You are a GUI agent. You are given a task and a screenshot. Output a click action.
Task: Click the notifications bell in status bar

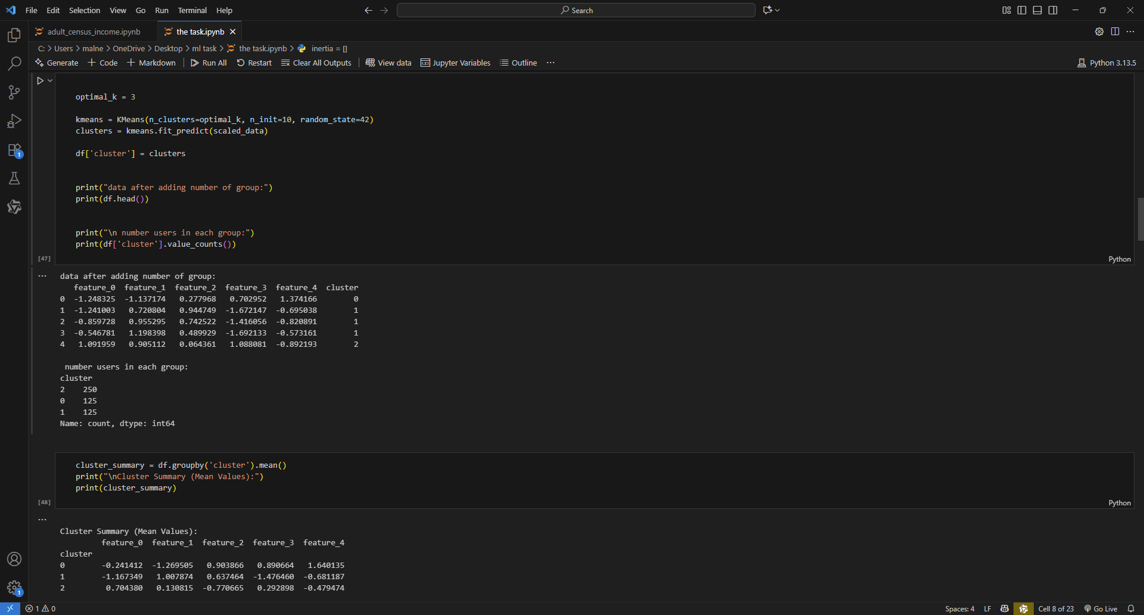pos(1130,608)
